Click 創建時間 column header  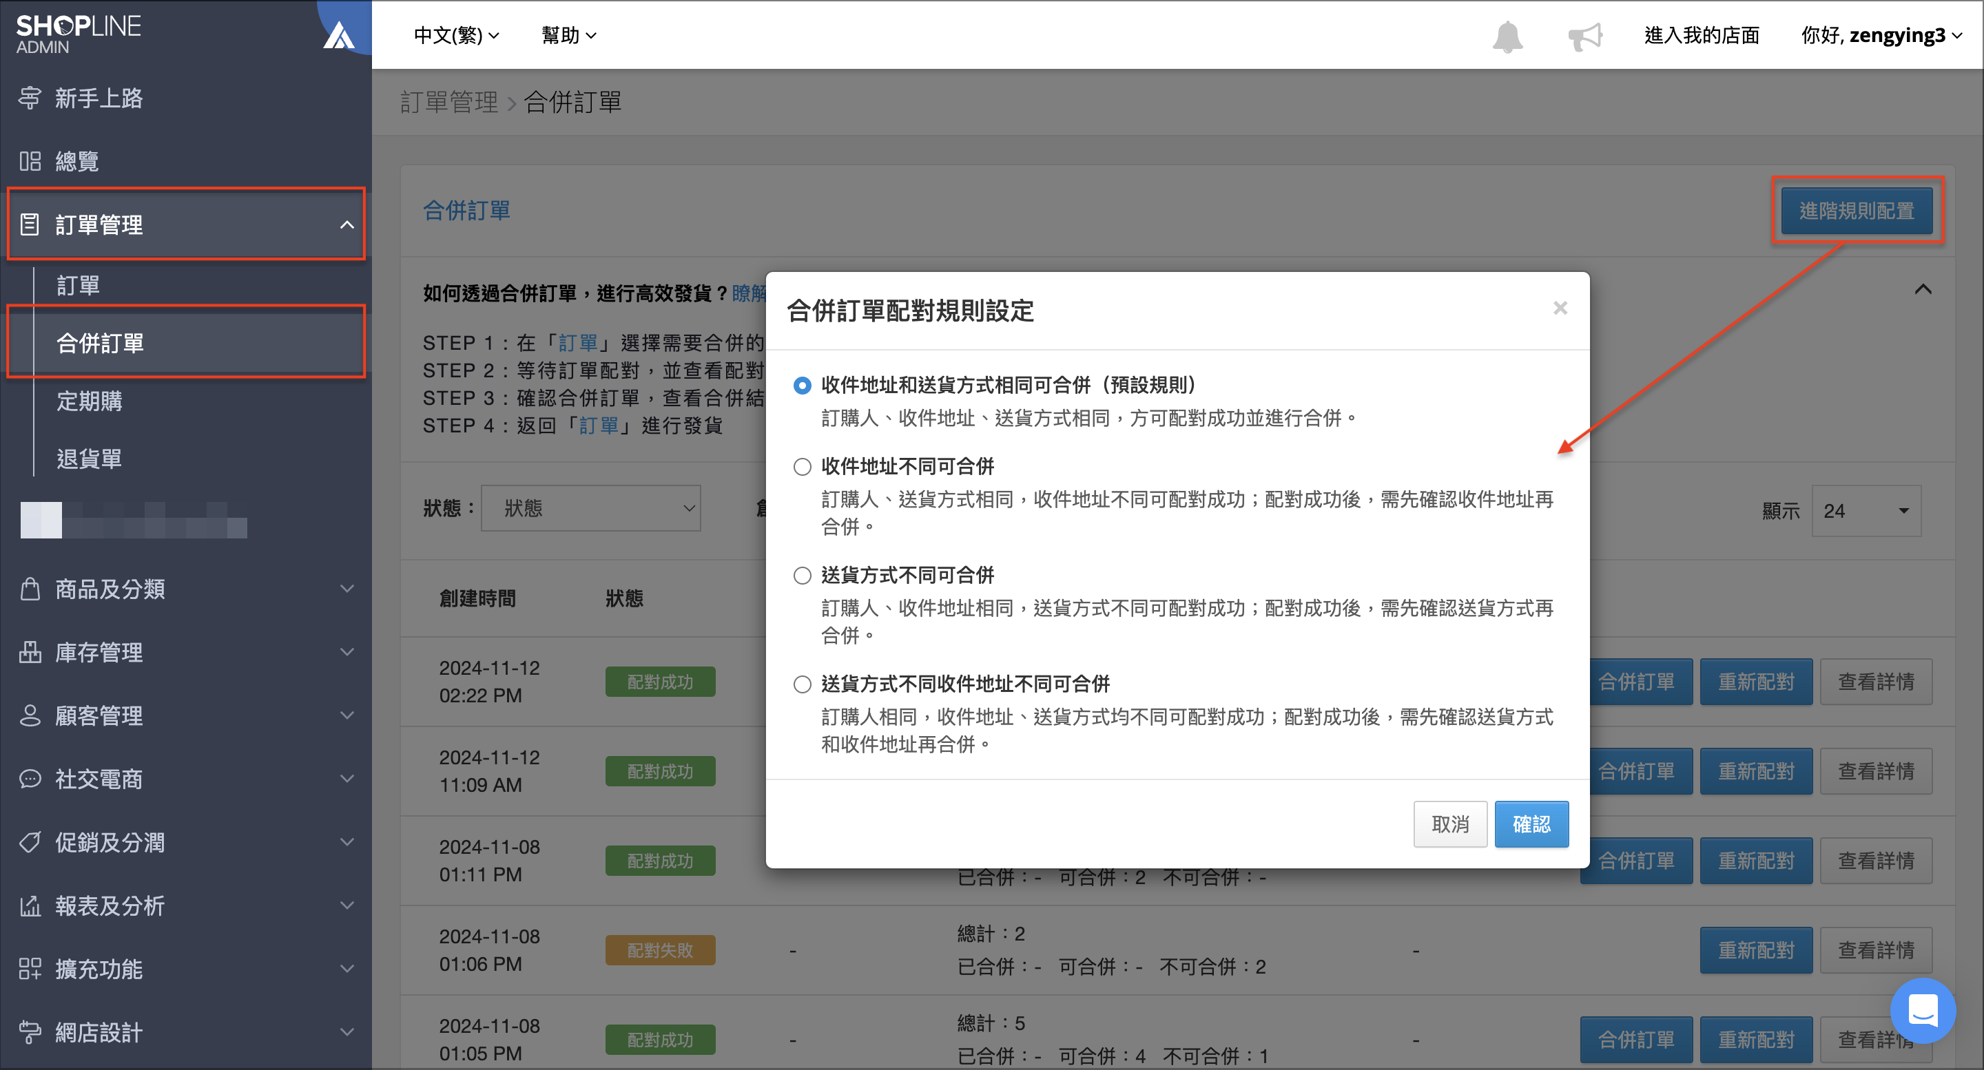477,598
